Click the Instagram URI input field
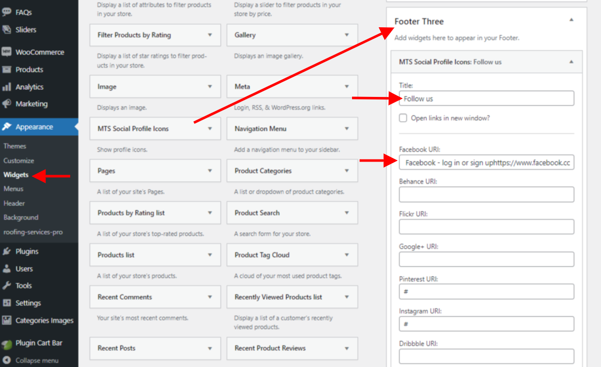 [486, 324]
